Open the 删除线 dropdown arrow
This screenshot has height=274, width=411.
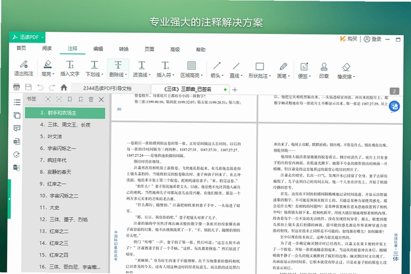126,75
